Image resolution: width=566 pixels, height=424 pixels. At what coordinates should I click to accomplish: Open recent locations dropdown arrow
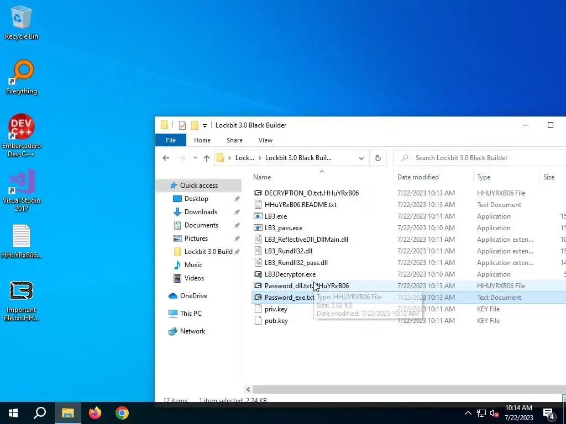(x=195, y=158)
